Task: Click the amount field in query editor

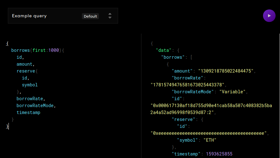Action: pyautogui.click(x=25, y=64)
